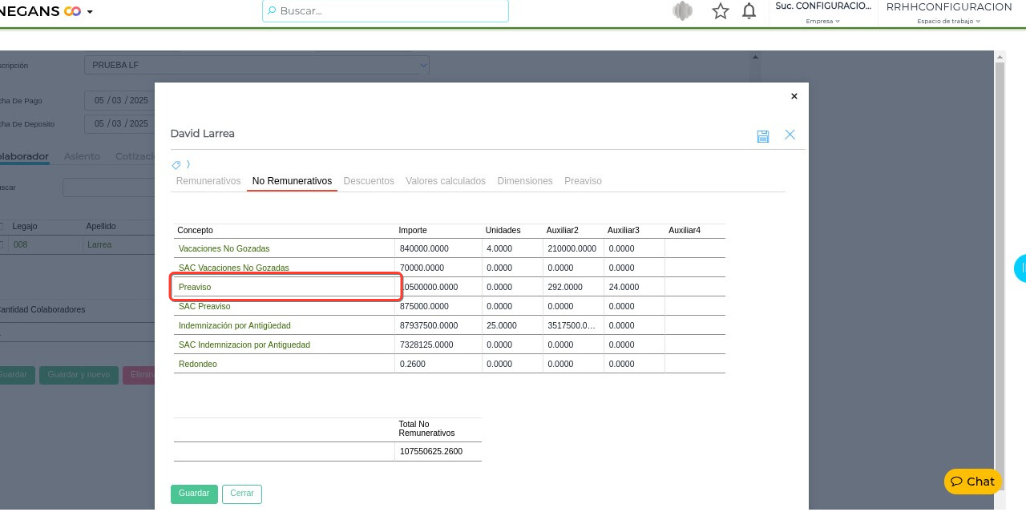Open the yellow Chat widget
The height and width of the screenshot is (512, 1026).
coord(973,482)
